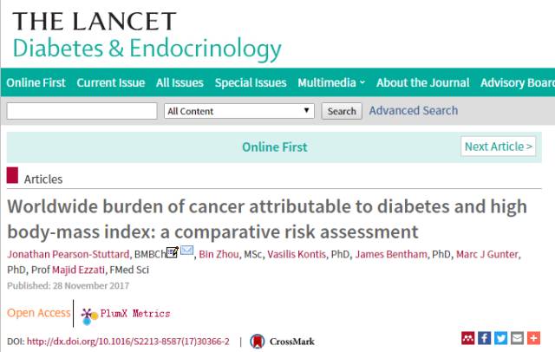Click the CrossMark logo icon
Viewport: 555px width, 352px height.
[258, 342]
